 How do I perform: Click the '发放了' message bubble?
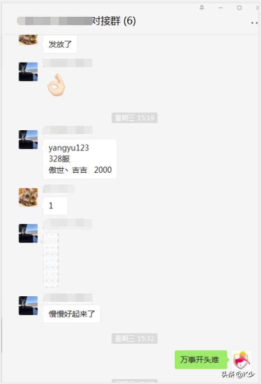(x=60, y=44)
